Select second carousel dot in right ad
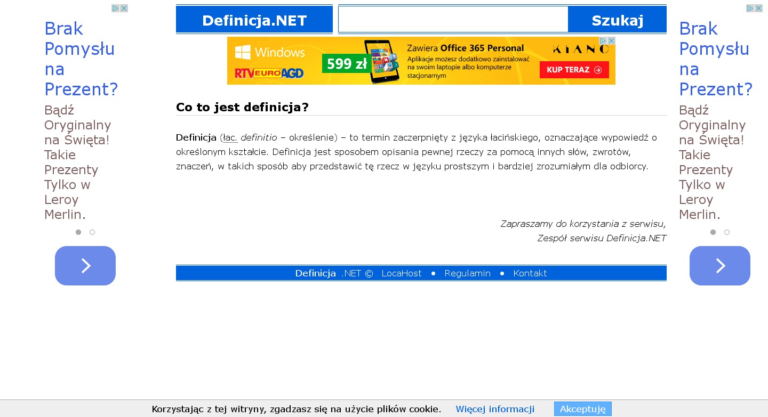 point(727,232)
